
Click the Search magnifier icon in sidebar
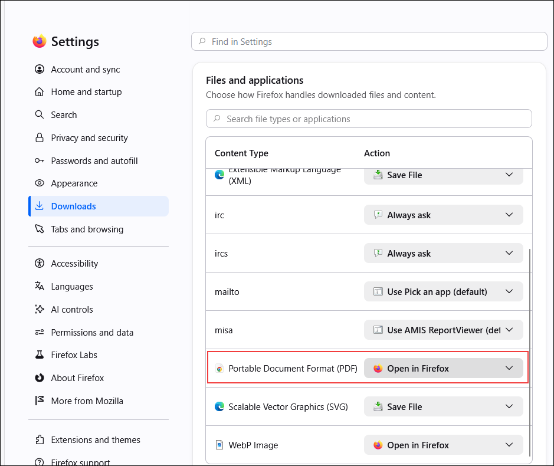40,114
